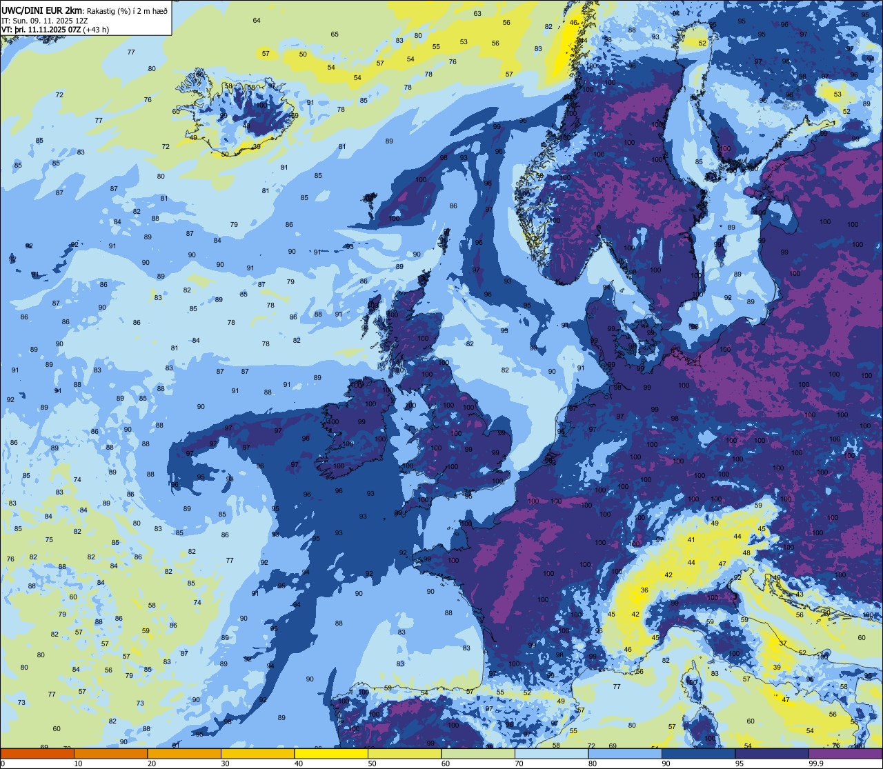The height and width of the screenshot is (769, 883).
Task: Click the 40–50 % bright yellow legend segment
Action: [331, 753]
